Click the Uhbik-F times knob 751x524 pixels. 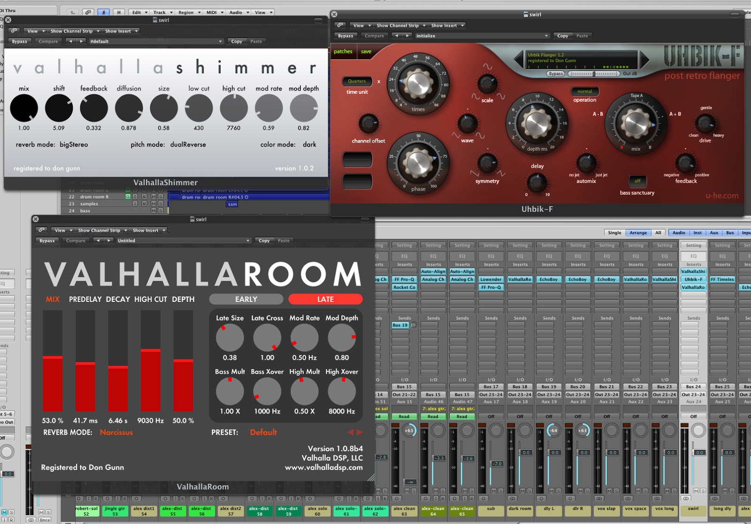(418, 84)
